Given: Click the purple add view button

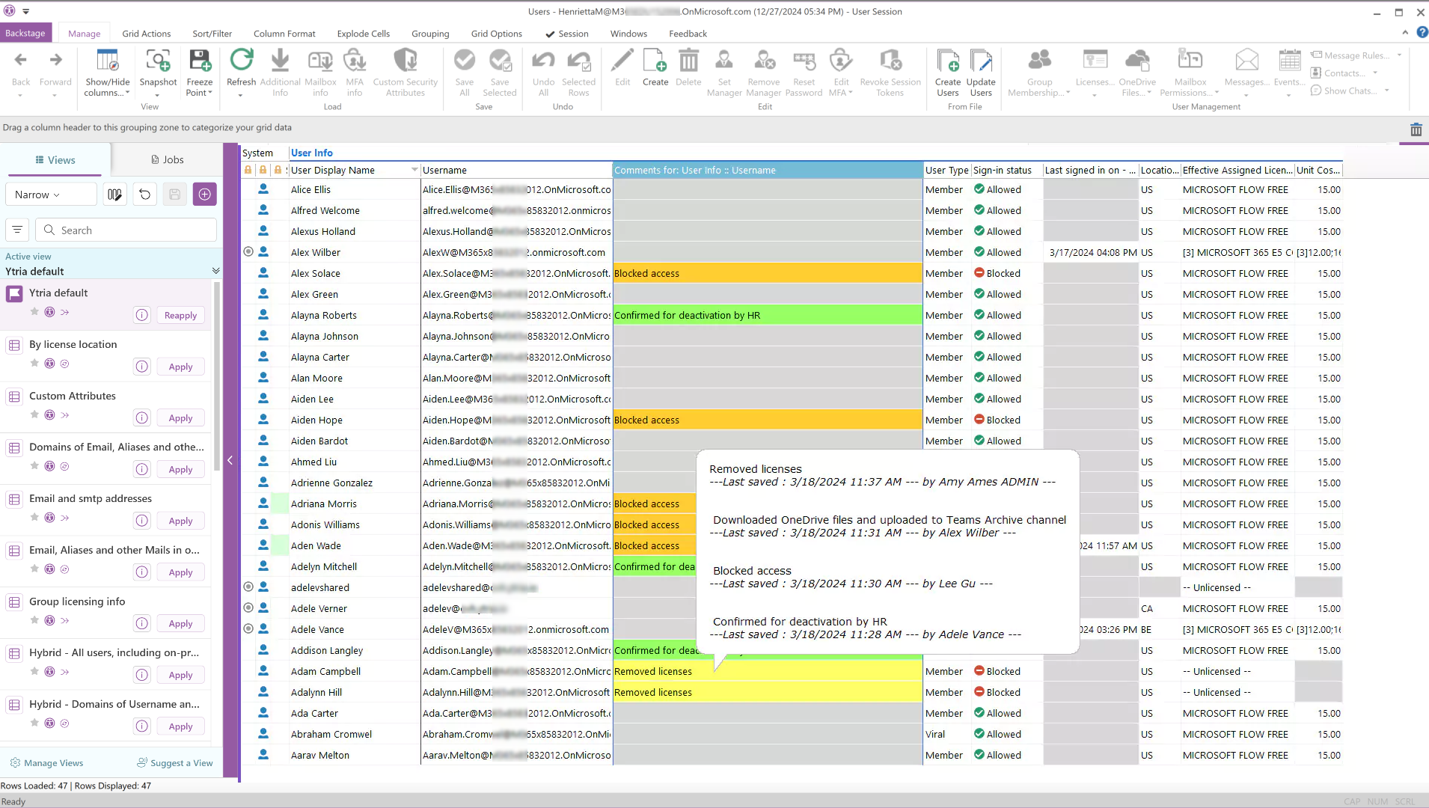Looking at the screenshot, I should 204,195.
